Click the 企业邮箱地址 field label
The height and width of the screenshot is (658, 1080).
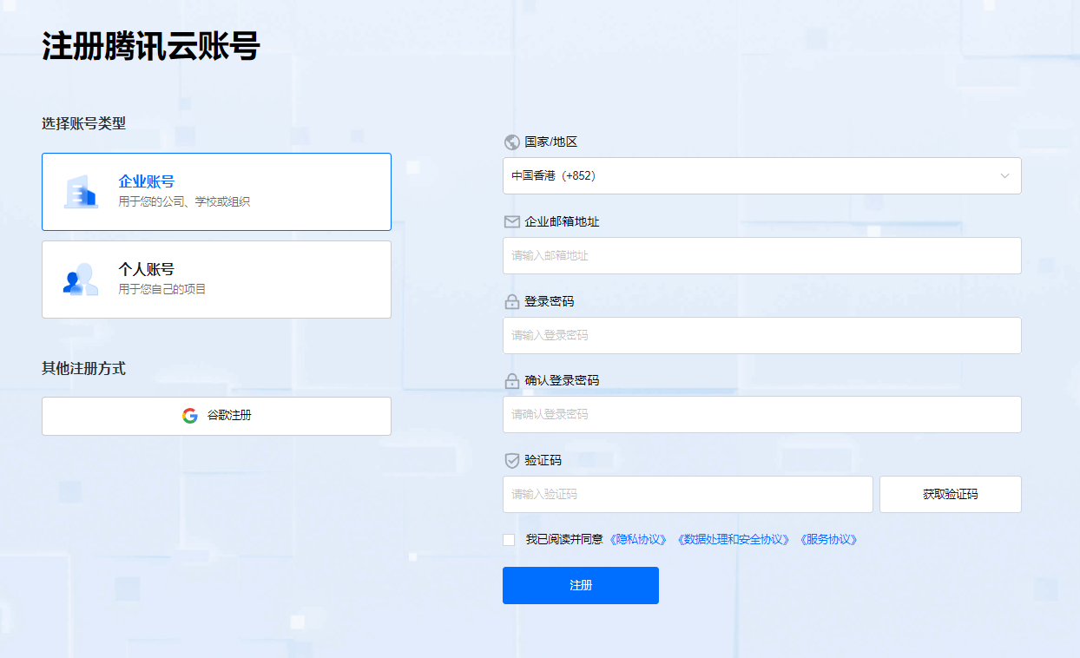562,221
